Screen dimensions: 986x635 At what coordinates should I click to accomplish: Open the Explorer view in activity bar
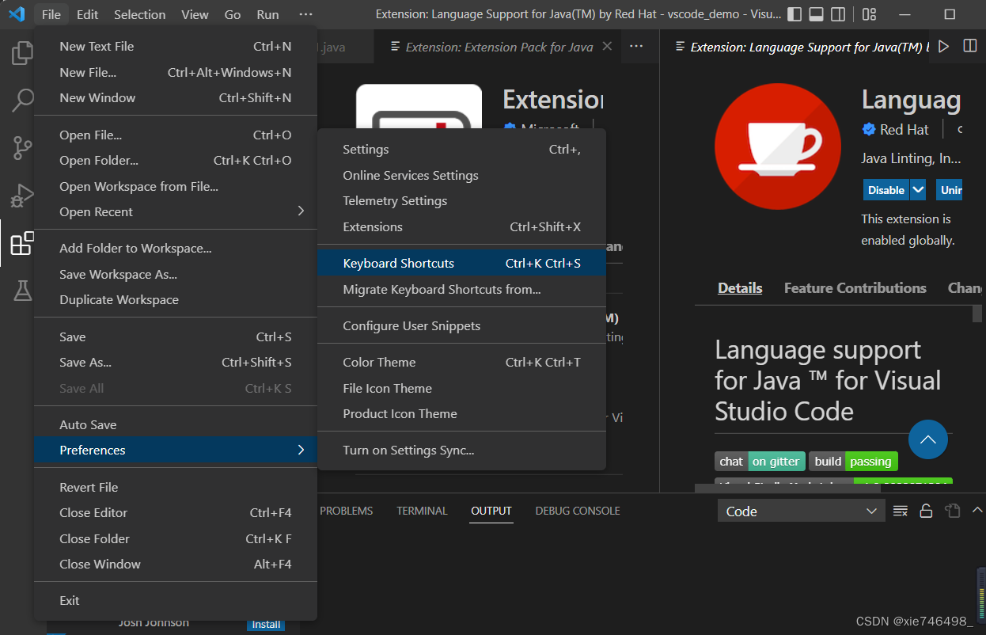point(22,53)
